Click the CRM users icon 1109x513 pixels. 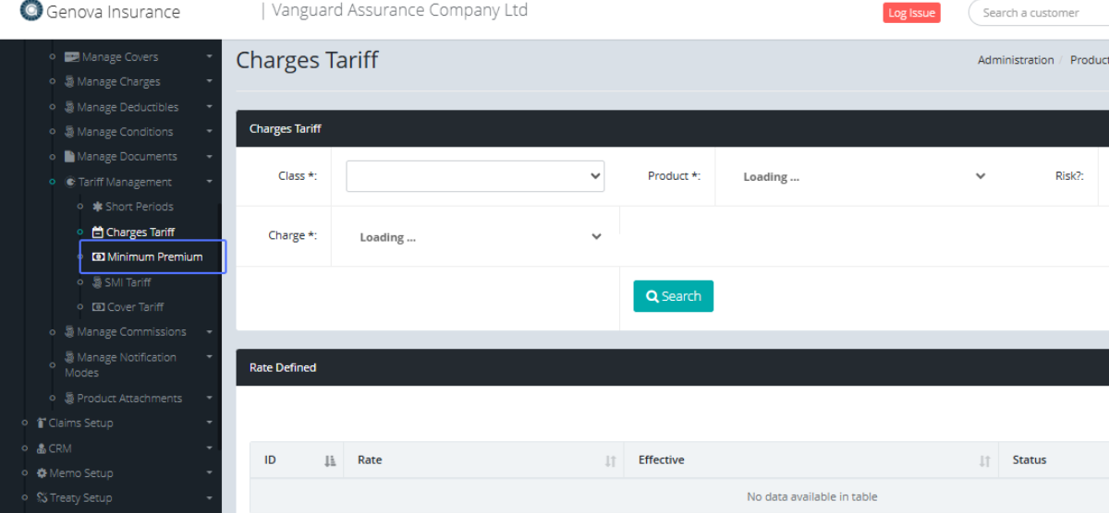point(42,448)
